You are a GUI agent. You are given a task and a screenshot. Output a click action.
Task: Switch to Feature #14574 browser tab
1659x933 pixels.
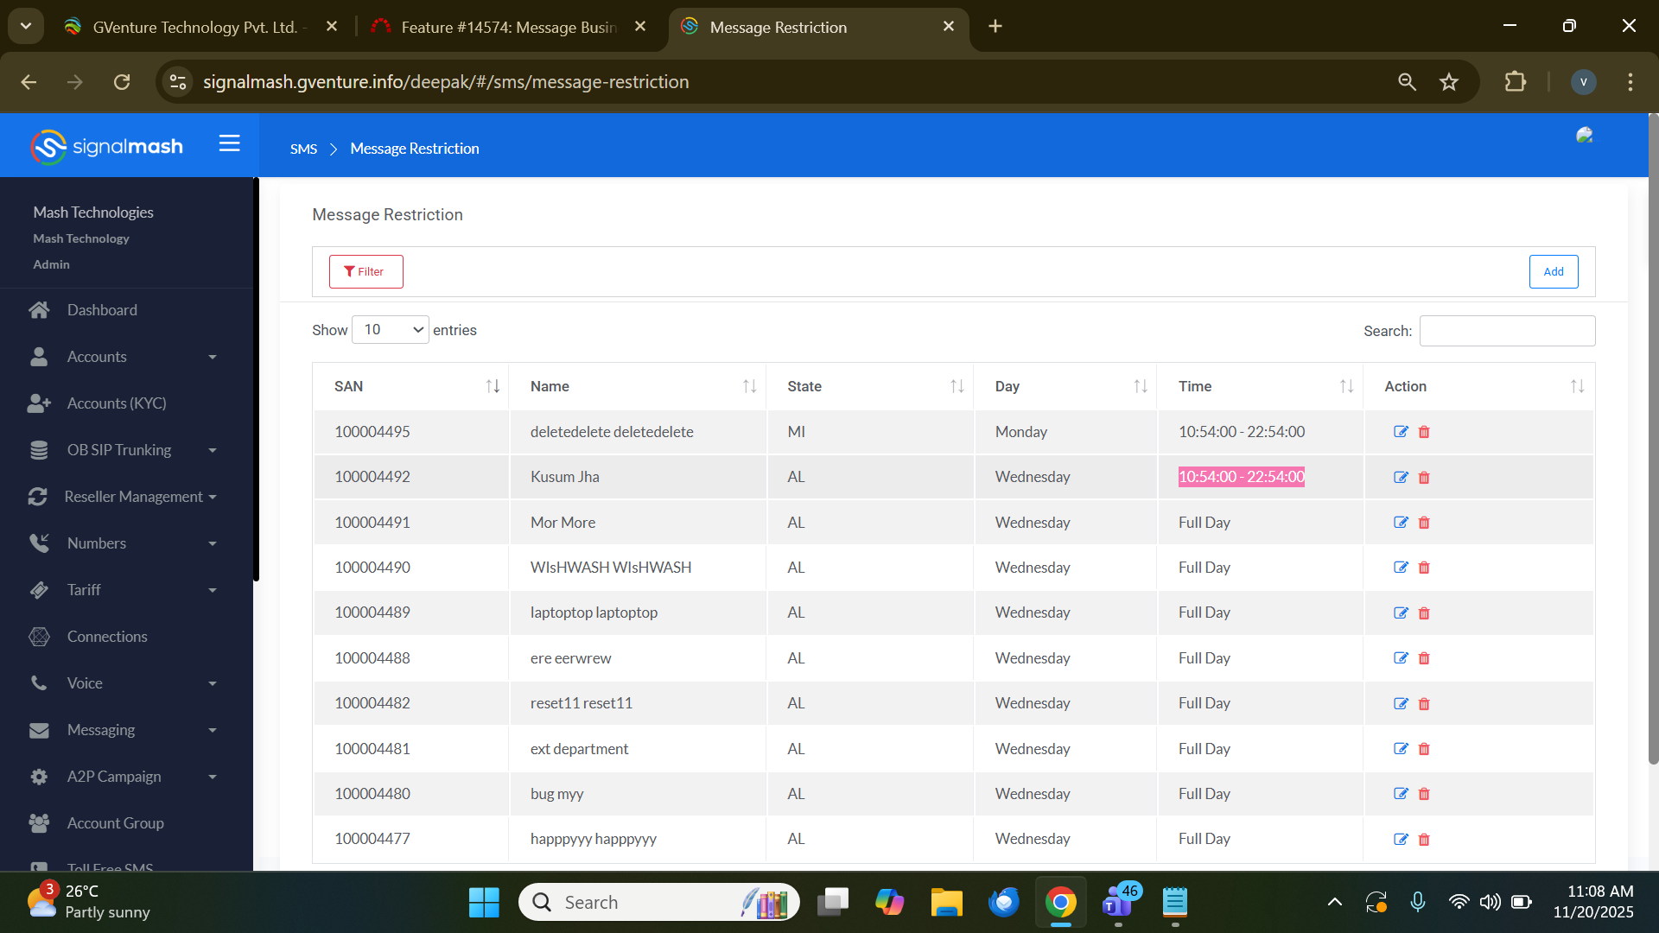508,27
